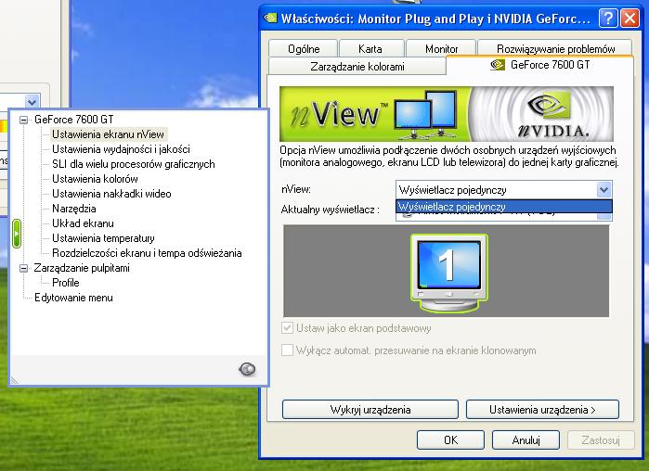
Task: Click the Zastosuj button
Action: click(x=601, y=440)
